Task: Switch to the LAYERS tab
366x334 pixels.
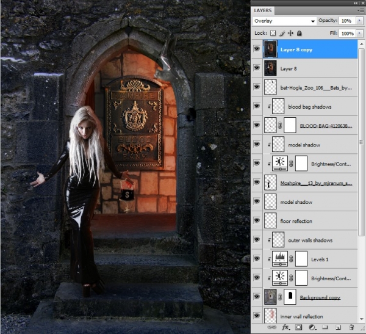Action: (263, 10)
